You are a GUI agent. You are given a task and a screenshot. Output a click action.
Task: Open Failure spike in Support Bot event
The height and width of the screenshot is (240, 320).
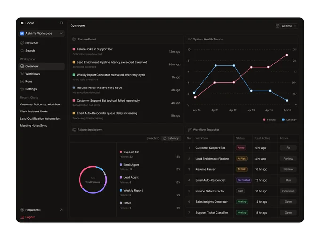click(x=126, y=51)
